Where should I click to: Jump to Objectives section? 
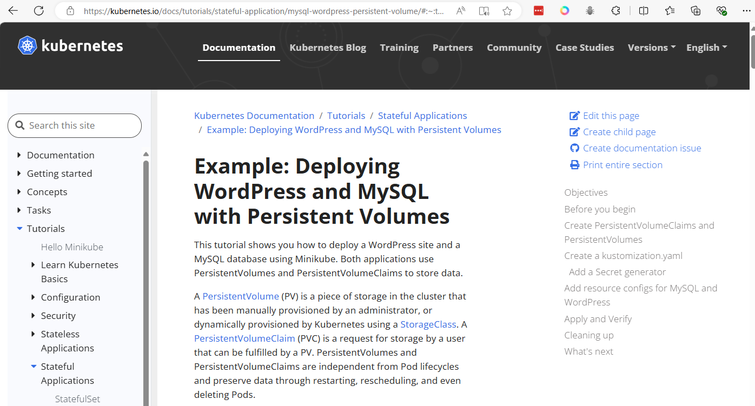tap(586, 192)
